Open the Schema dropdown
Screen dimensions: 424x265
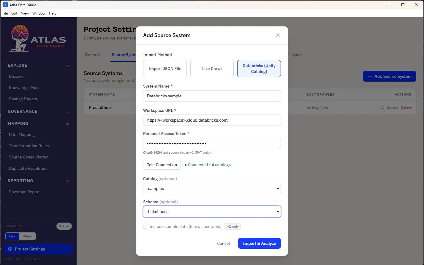click(212, 212)
